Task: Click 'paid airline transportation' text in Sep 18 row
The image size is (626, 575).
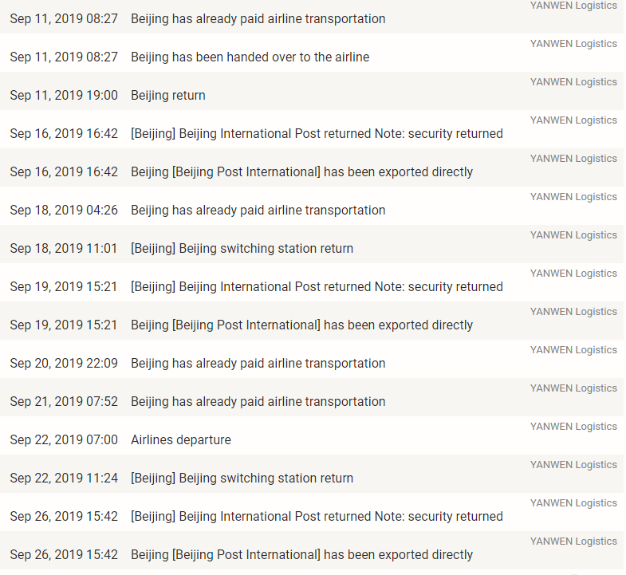Action: [x=313, y=210]
